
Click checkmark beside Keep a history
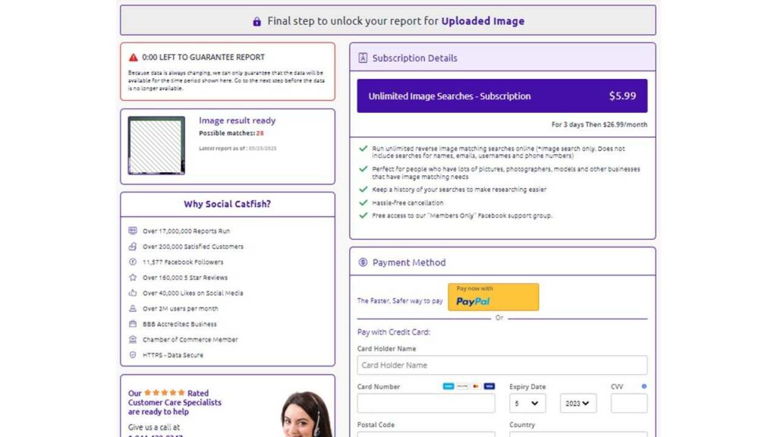[363, 189]
